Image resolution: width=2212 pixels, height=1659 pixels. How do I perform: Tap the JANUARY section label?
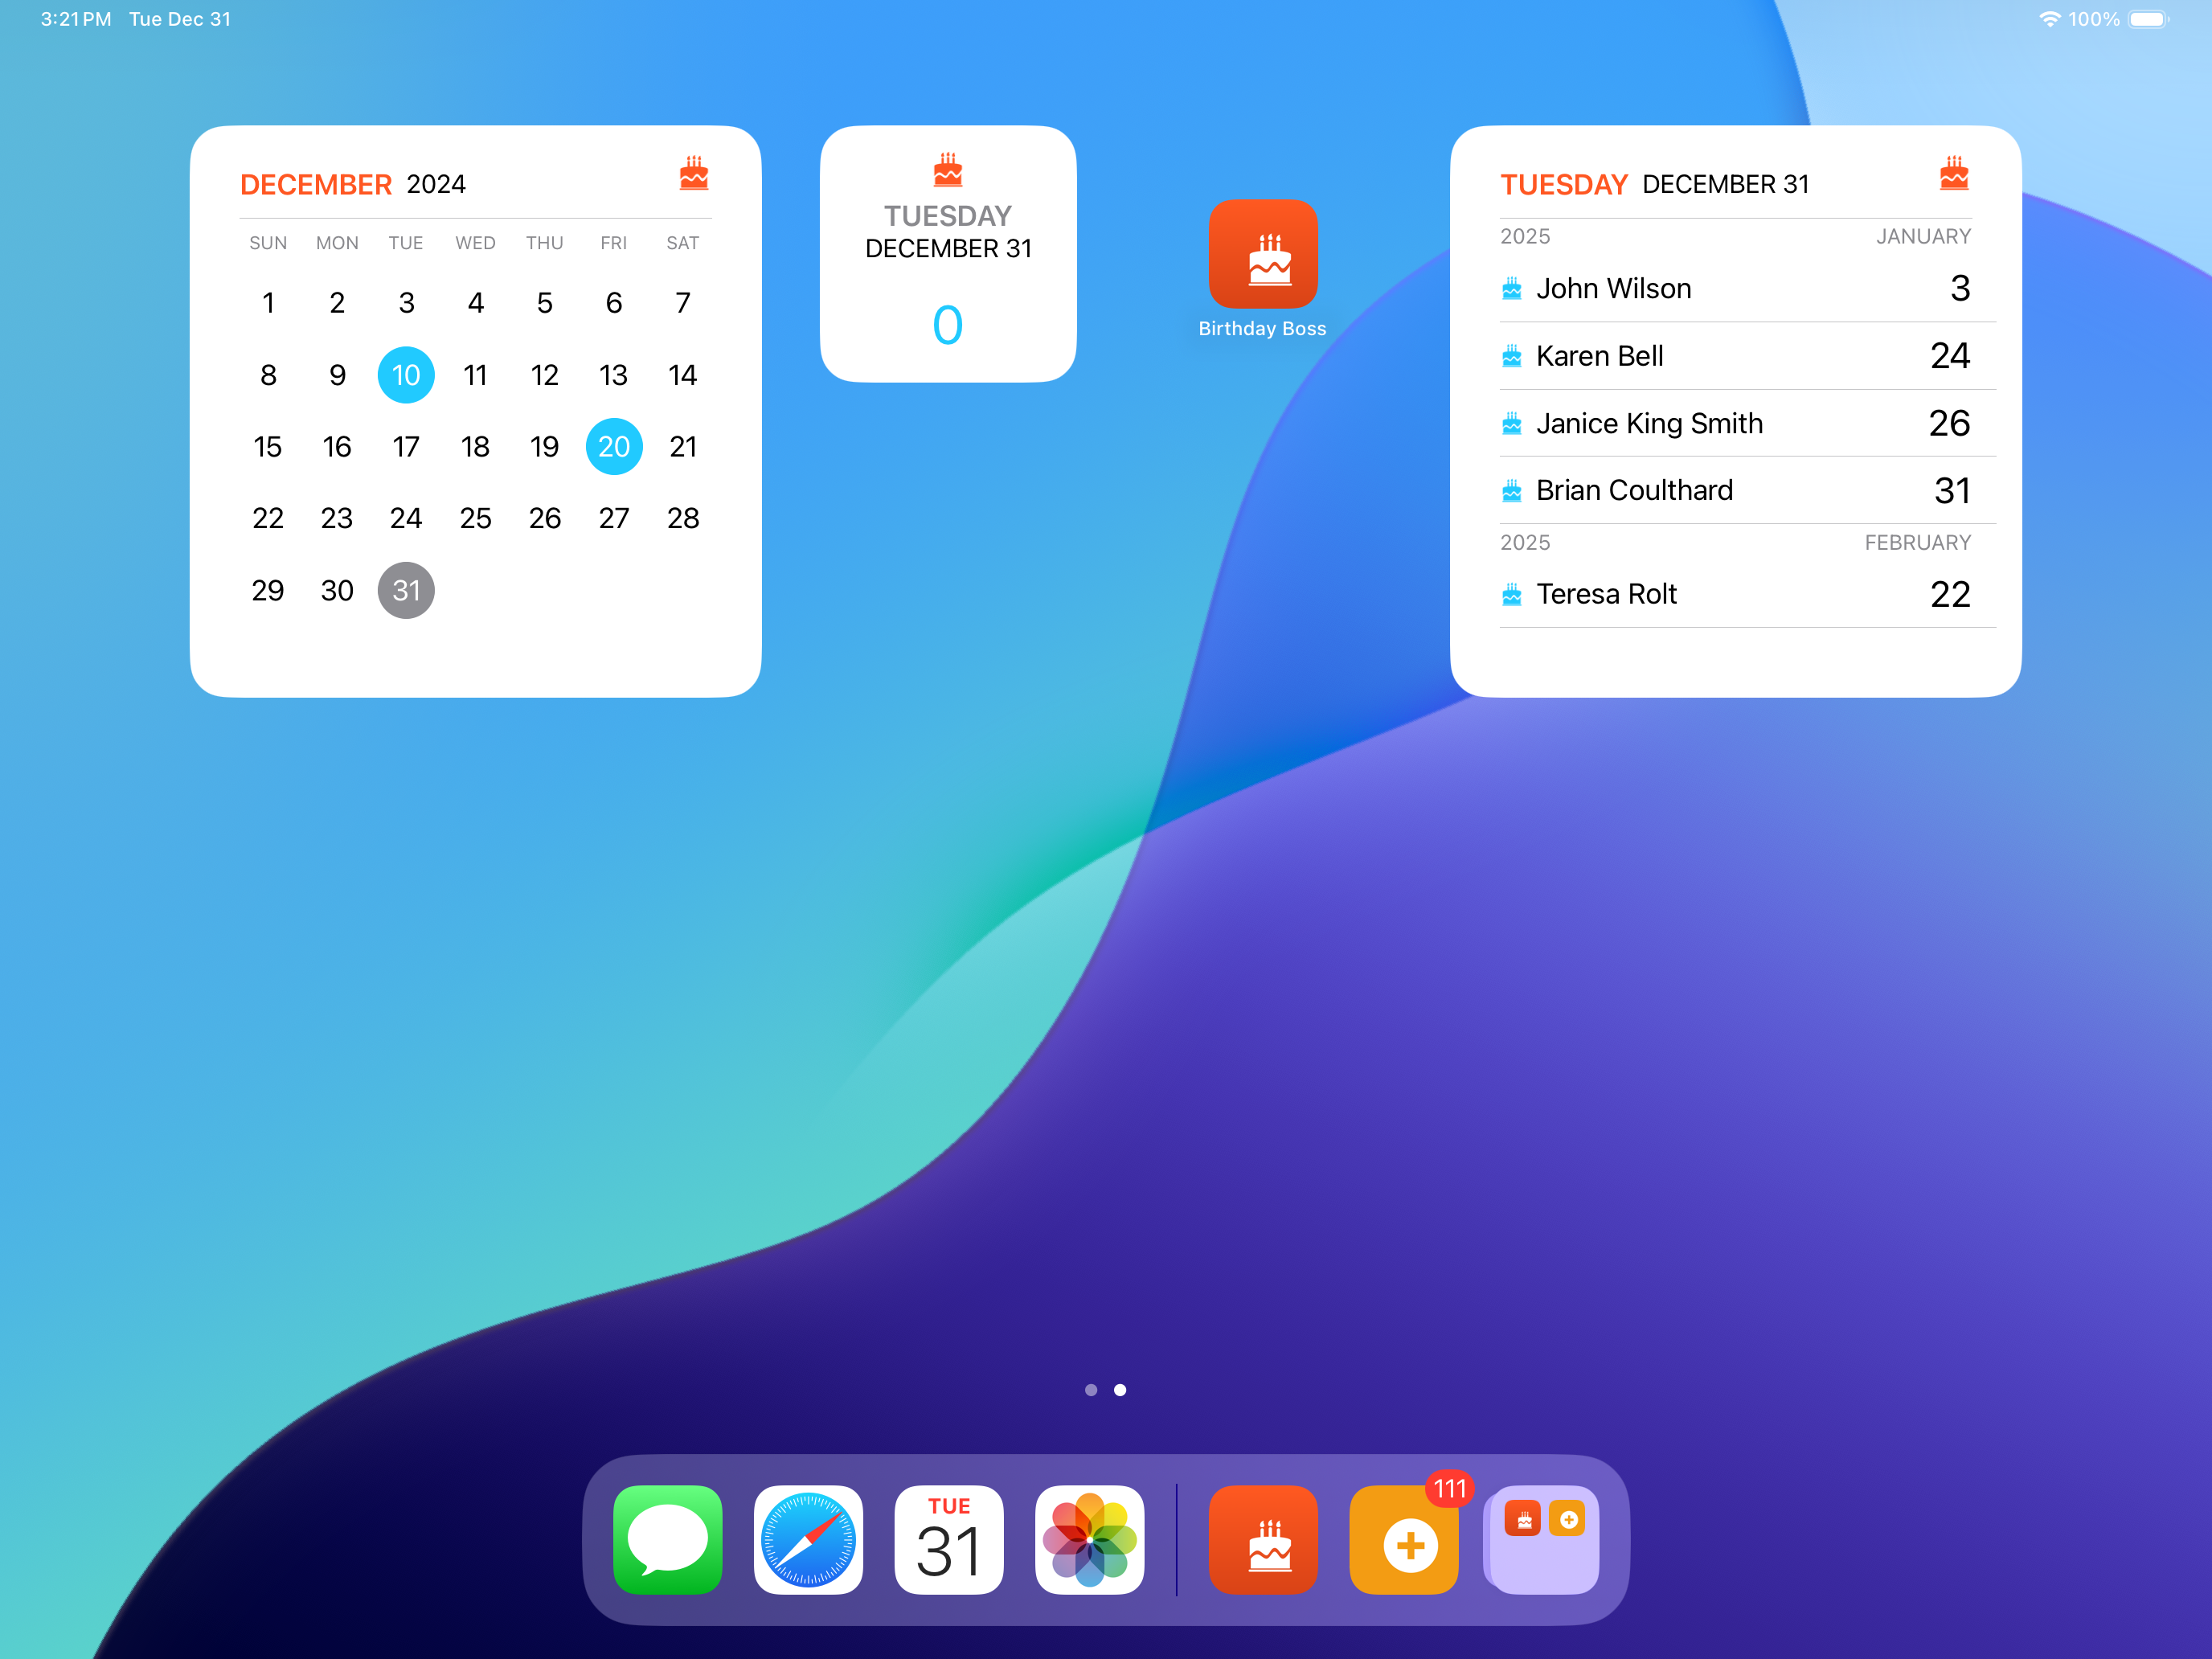coord(1923,236)
